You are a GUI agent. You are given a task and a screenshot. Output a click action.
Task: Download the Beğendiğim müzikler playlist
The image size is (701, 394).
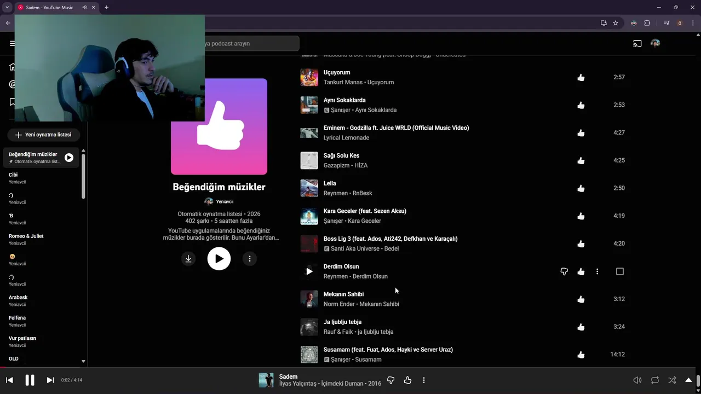(x=188, y=259)
